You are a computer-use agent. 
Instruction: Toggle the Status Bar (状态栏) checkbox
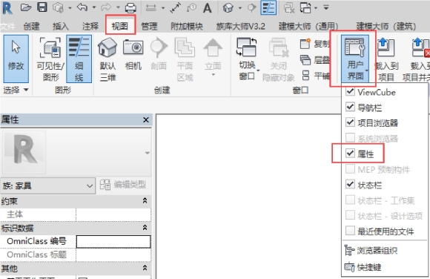point(350,184)
